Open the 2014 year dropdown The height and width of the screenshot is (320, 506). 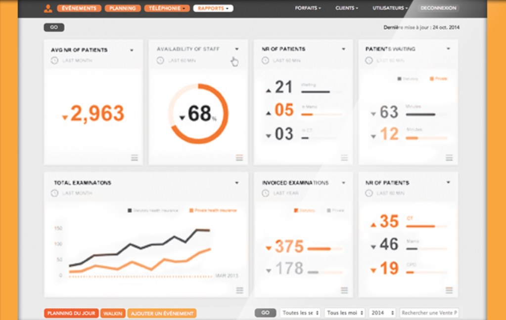pyautogui.click(x=382, y=313)
